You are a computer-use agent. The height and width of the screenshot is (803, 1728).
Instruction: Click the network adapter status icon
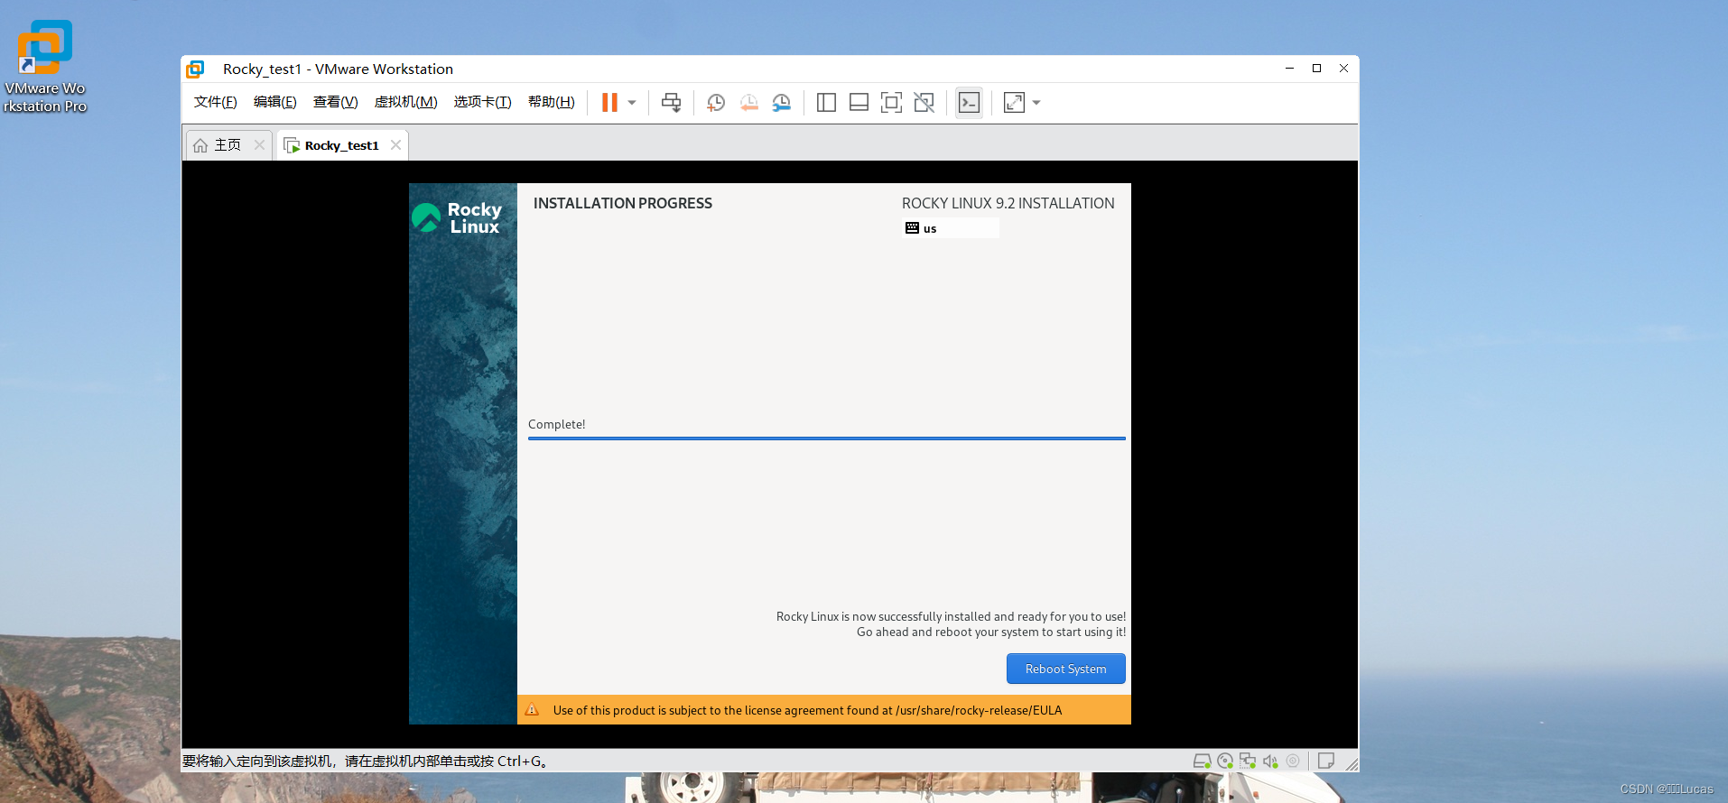pyautogui.click(x=1248, y=761)
